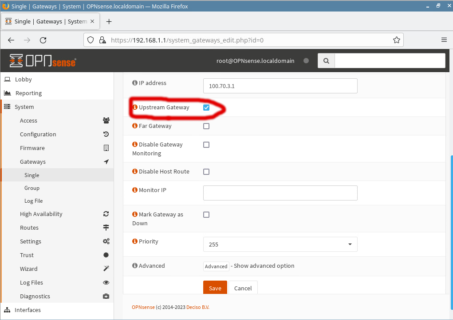
Task: Open a new browser tab
Action: tap(109, 21)
